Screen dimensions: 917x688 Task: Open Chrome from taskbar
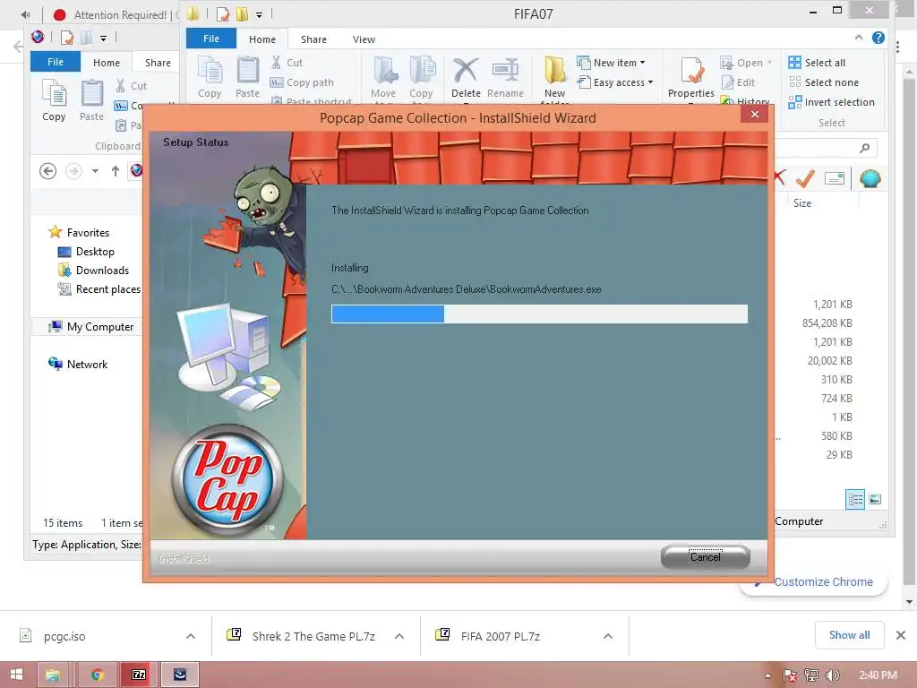tap(98, 675)
